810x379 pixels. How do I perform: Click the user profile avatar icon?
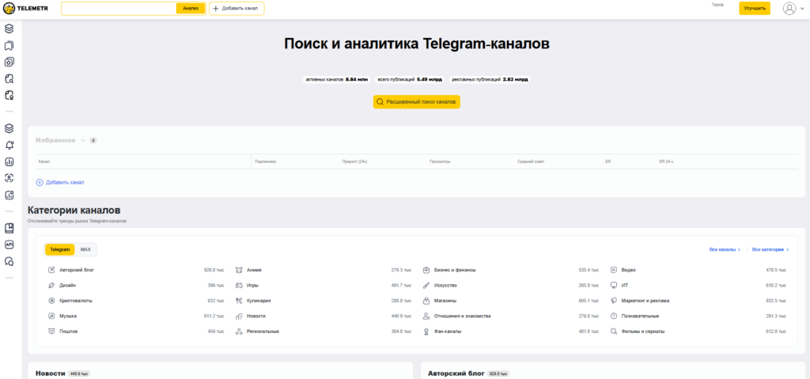[x=789, y=8]
